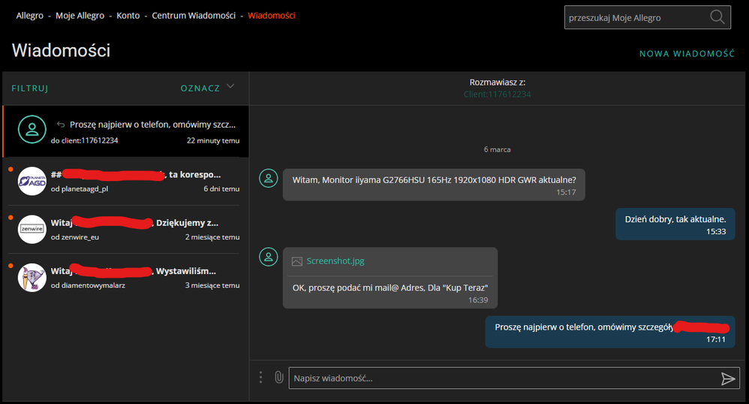This screenshot has width=749, height=404.
Task: Click the planetaagd_pl logo avatar
Action: tap(32, 181)
